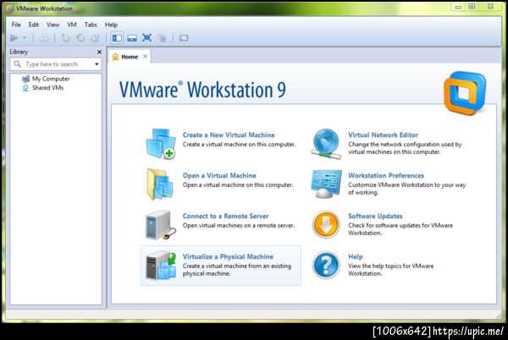The image size is (508, 340).
Task: Click the My Computer tree icon
Action: [25, 79]
